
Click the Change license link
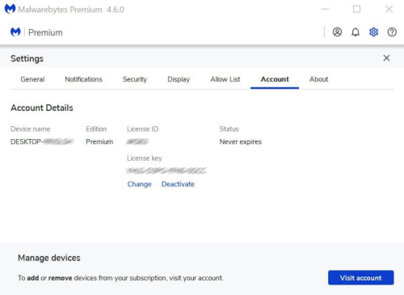(x=139, y=184)
